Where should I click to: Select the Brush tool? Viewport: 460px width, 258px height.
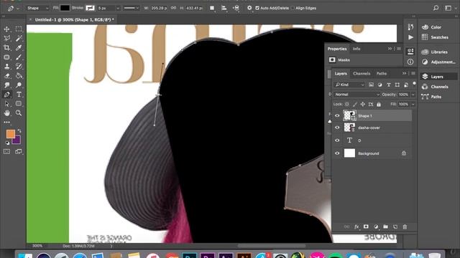tap(19, 57)
